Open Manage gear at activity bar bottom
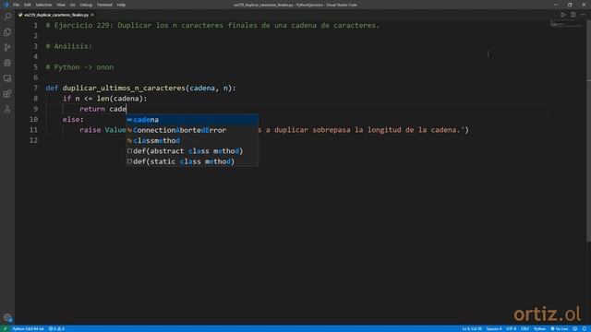This screenshot has width=591, height=332. [x=7, y=317]
